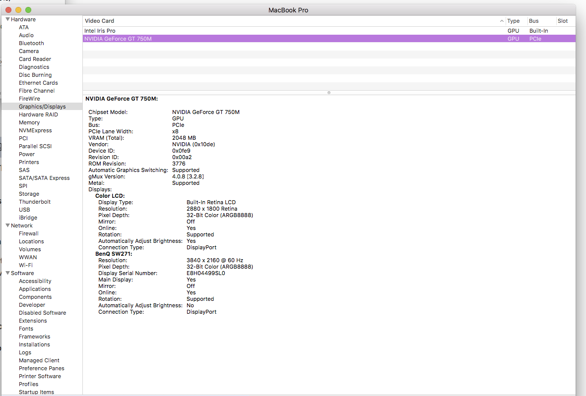Collapse the Hardware section triangle
Viewport: 586px width, 396px height.
point(7,19)
